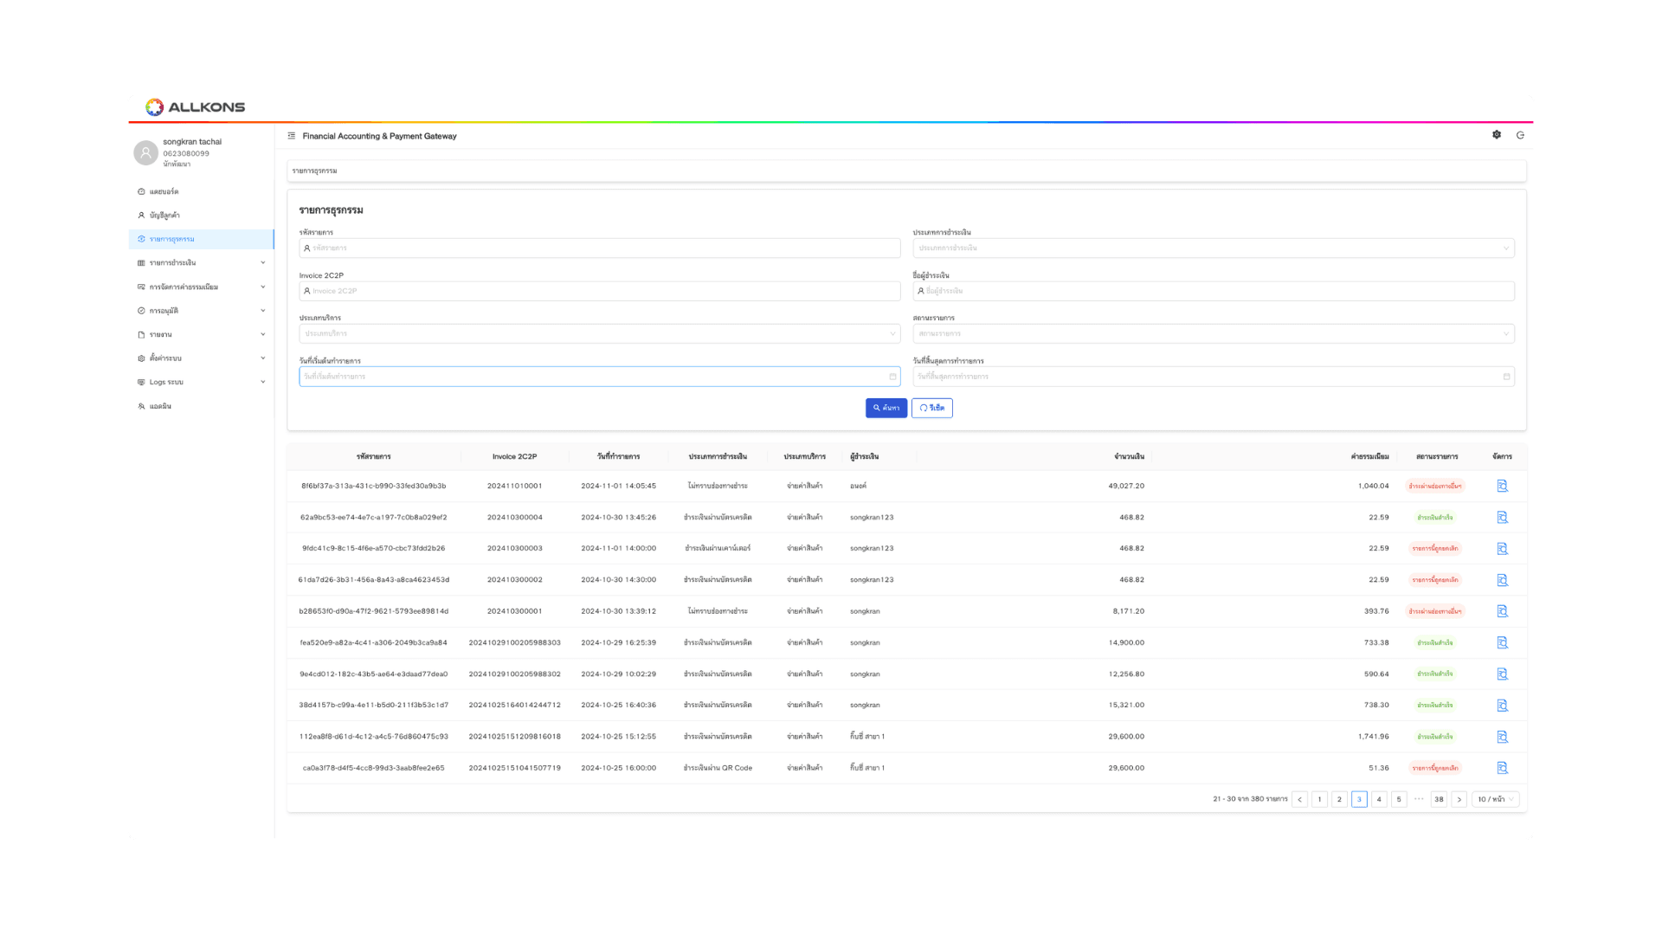Open view icon for the last table row
The width and height of the screenshot is (1662, 935).
point(1502,768)
